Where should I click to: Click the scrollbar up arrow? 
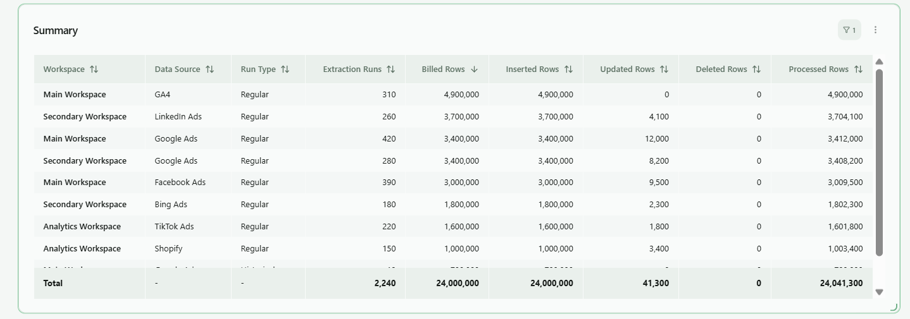[x=879, y=61]
